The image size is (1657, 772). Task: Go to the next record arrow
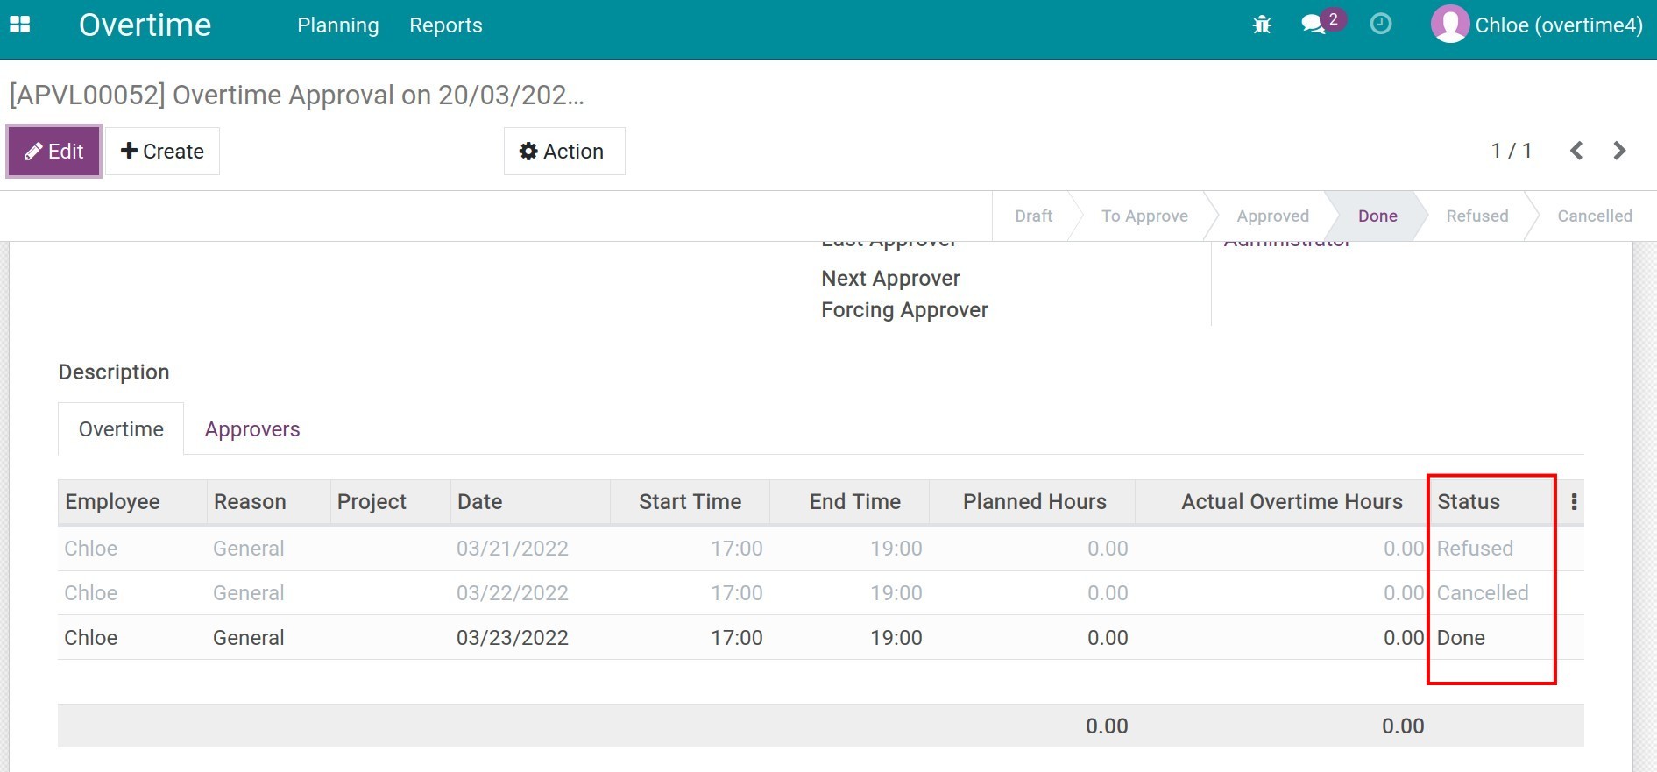pos(1619,151)
